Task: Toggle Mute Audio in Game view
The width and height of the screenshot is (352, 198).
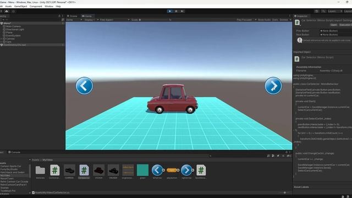Action: (264, 20)
